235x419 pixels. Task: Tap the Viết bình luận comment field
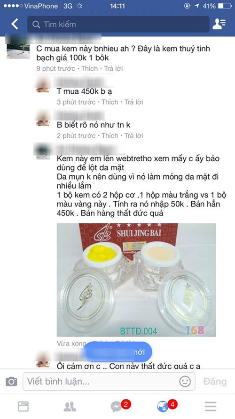109,381
